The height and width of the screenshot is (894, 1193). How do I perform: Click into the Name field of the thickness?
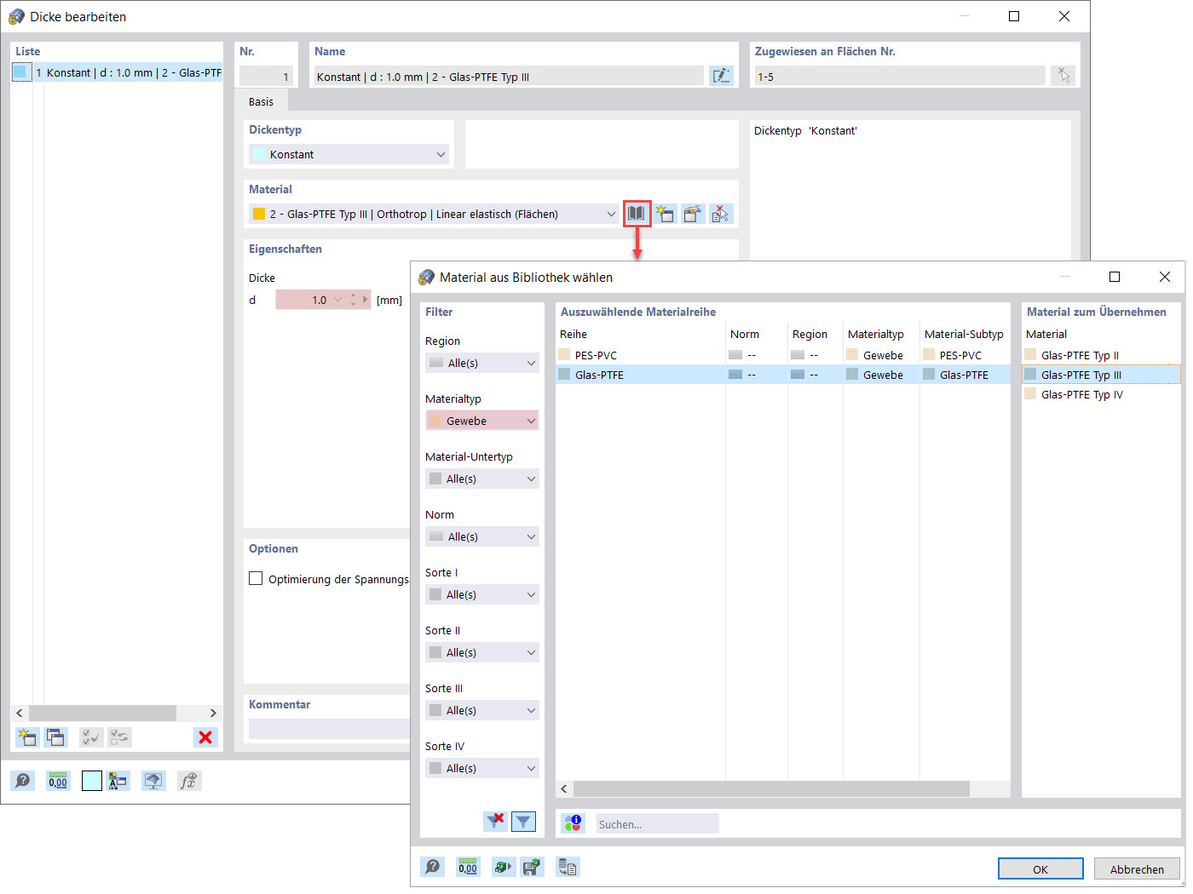click(509, 76)
